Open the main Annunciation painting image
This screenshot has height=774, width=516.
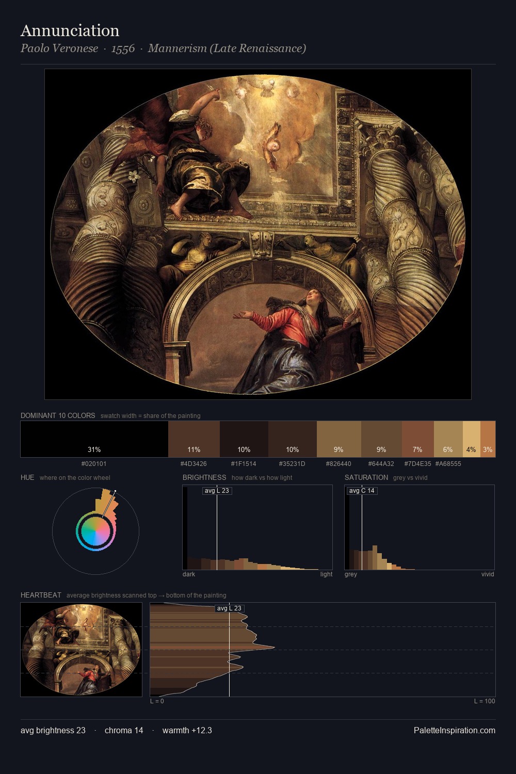coord(258,234)
